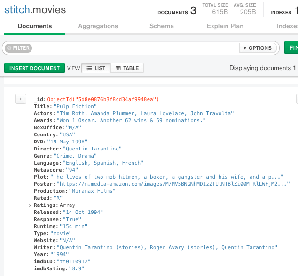Open the Documents tab
Viewport: 298px width, 276px height.
(35, 26)
